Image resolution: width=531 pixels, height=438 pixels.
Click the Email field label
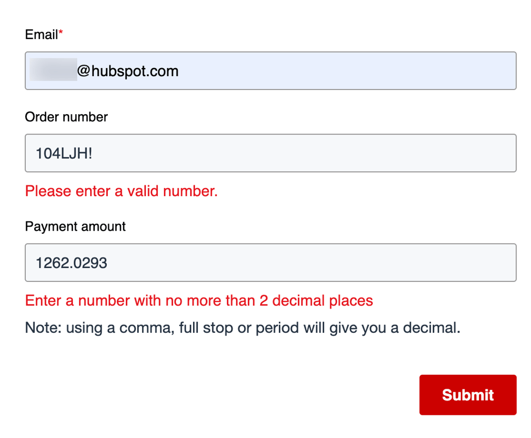(41, 34)
